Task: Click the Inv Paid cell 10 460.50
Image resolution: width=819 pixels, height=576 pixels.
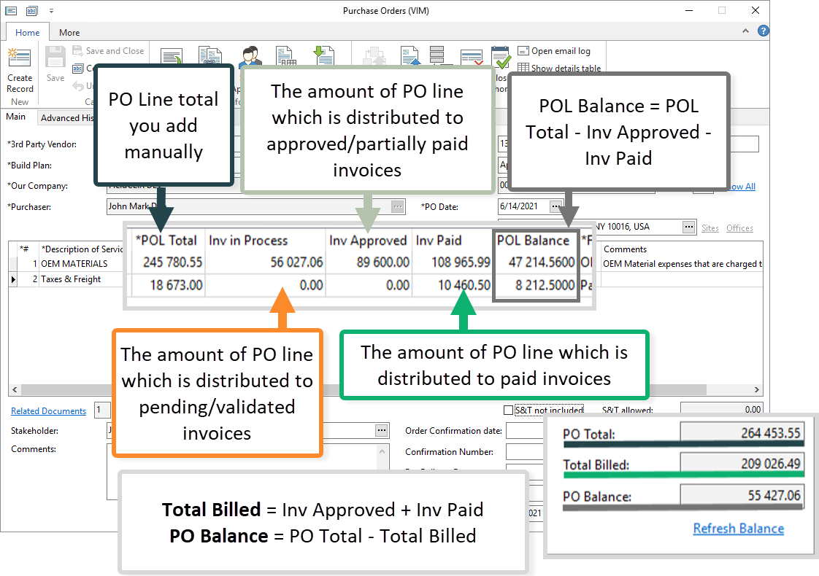Action: tap(453, 285)
